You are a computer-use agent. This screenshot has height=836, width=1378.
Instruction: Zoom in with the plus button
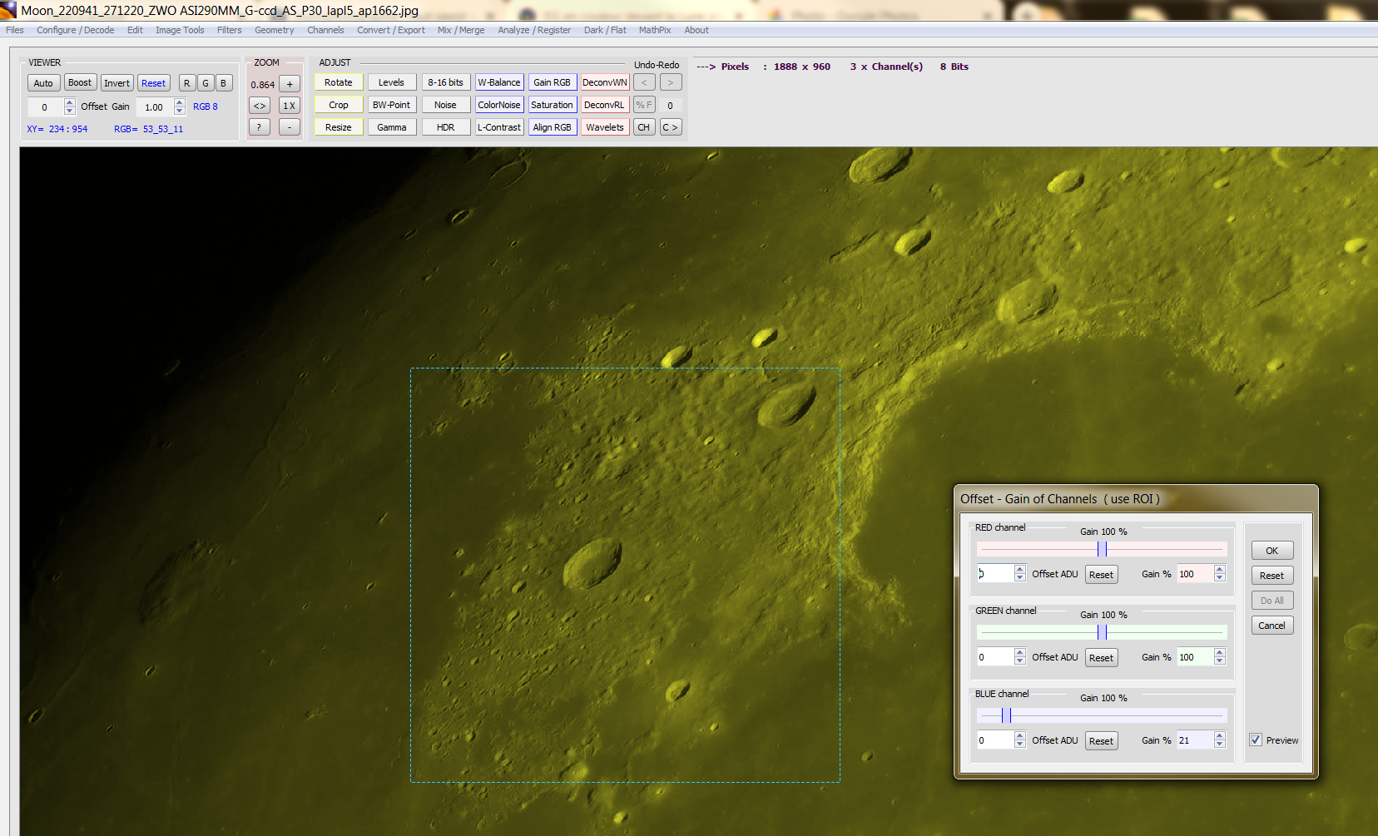(290, 84)
